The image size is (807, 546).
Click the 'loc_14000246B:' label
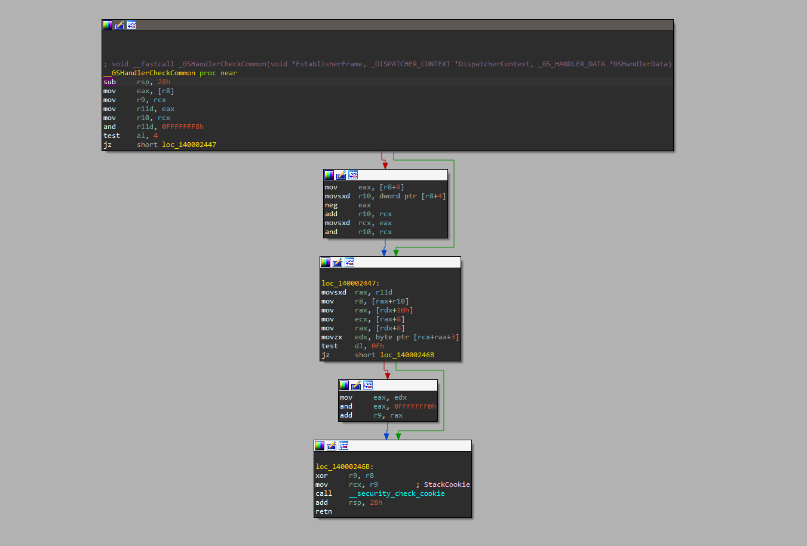tap(344, 467)
